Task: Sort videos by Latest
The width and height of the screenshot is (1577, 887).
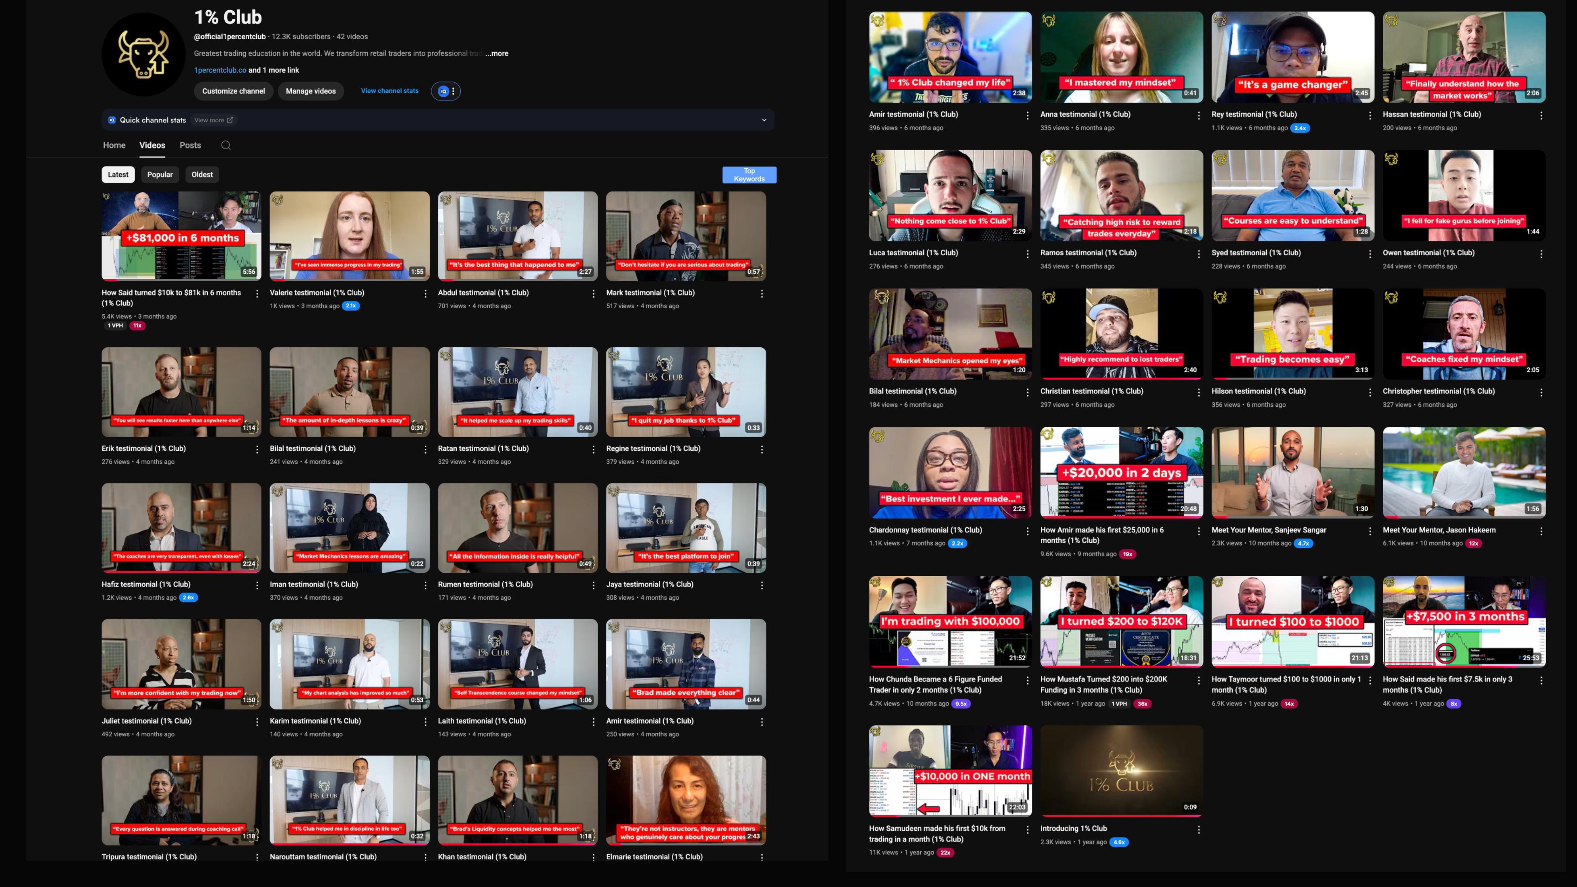Action: 118,174
